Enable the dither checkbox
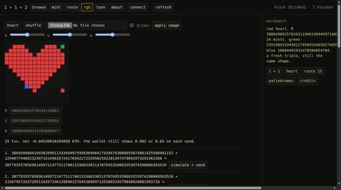This screenshot has width=341, height=190. click(131, 25)
